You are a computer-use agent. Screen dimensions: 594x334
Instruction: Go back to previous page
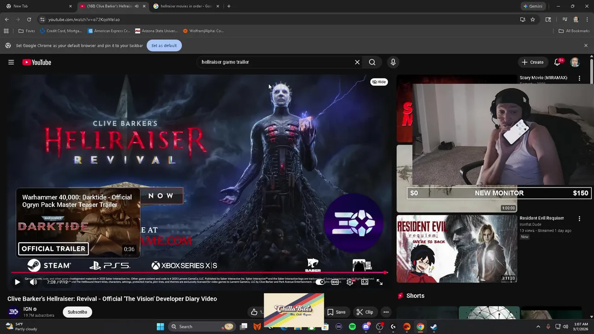coord(6,19)
